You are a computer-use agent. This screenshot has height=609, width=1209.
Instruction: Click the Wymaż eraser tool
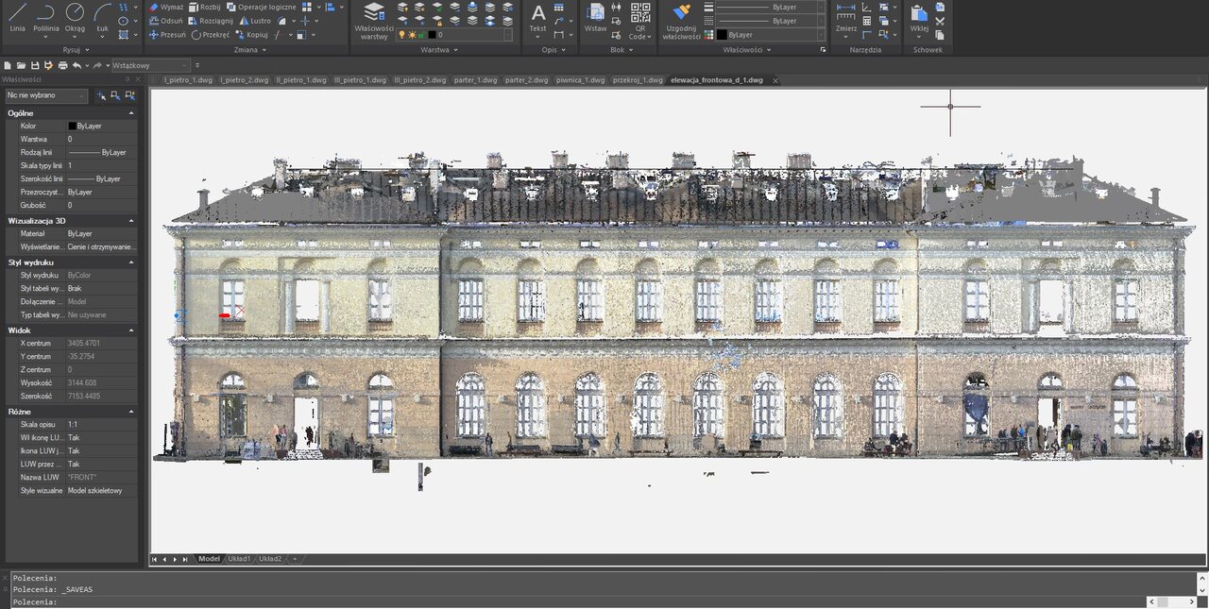click(166, 7)
